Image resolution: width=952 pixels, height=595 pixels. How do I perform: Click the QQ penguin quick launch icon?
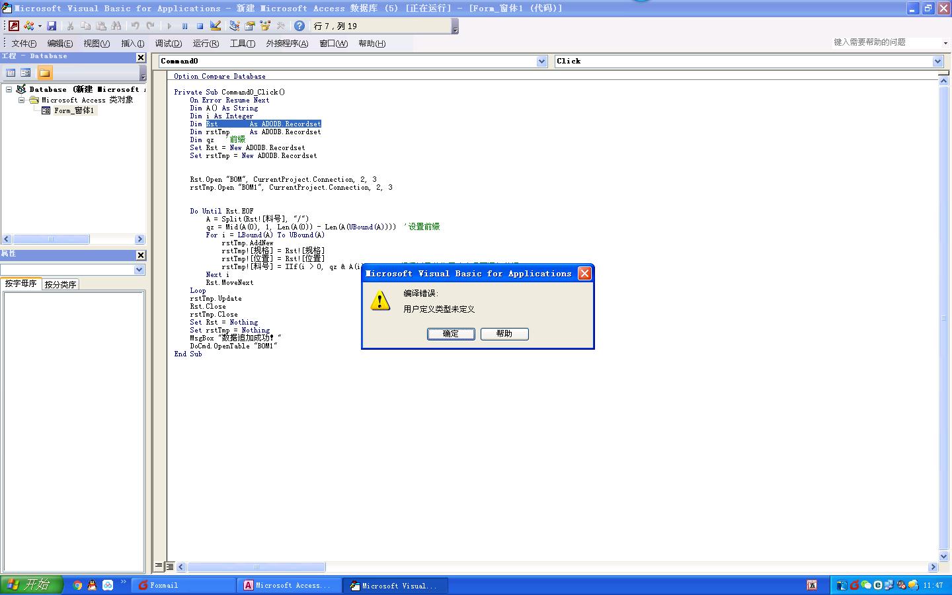click(92, 585)
